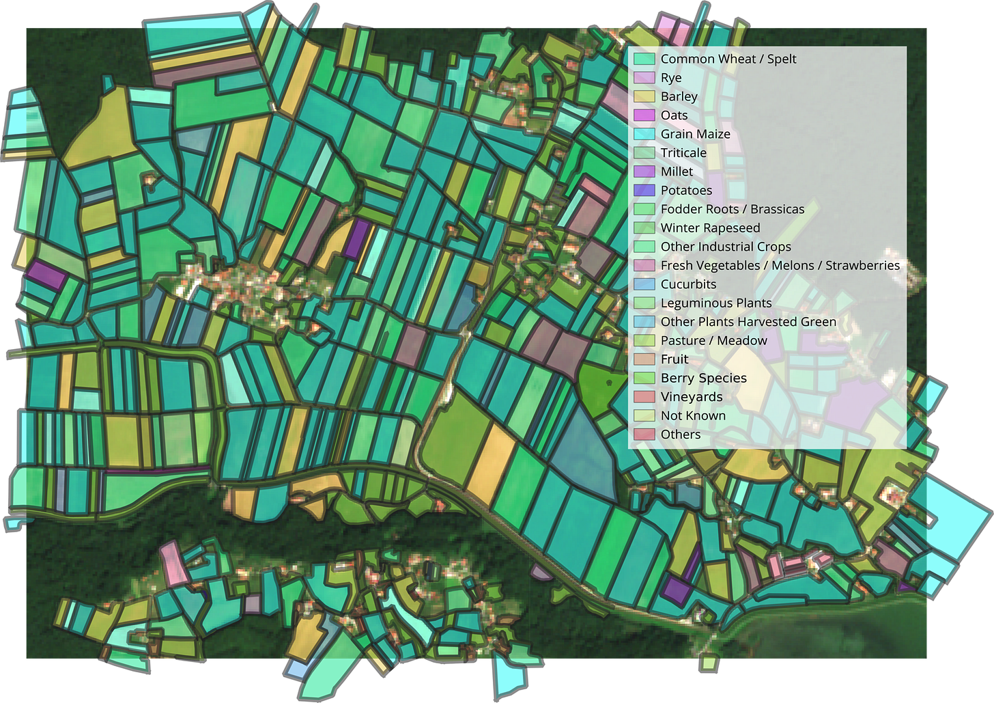Click the Fodder Roots / Brassicas label
This screenshot has width=994, height=703.
pos(733,209)
